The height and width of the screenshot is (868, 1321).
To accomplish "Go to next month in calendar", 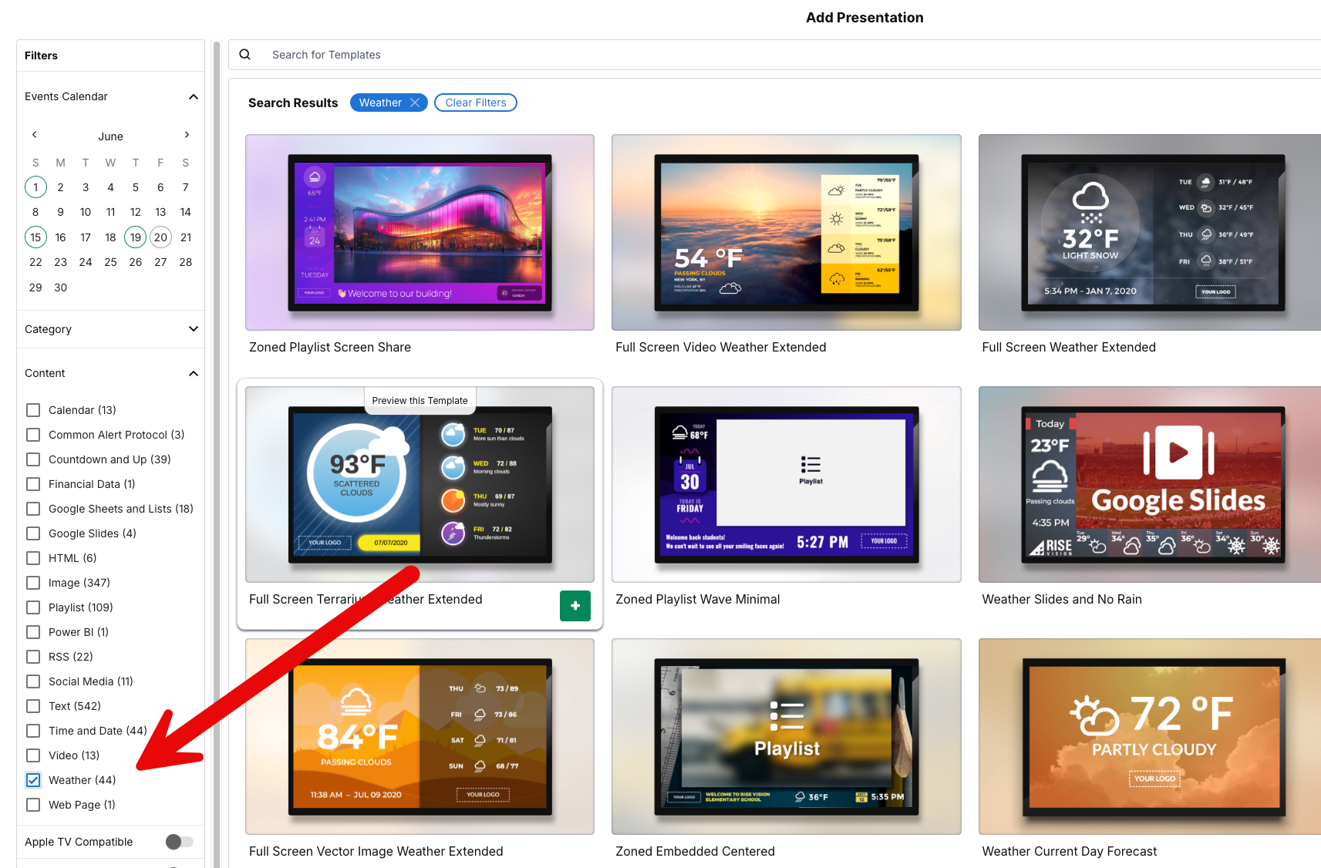I will click(187, 135).
